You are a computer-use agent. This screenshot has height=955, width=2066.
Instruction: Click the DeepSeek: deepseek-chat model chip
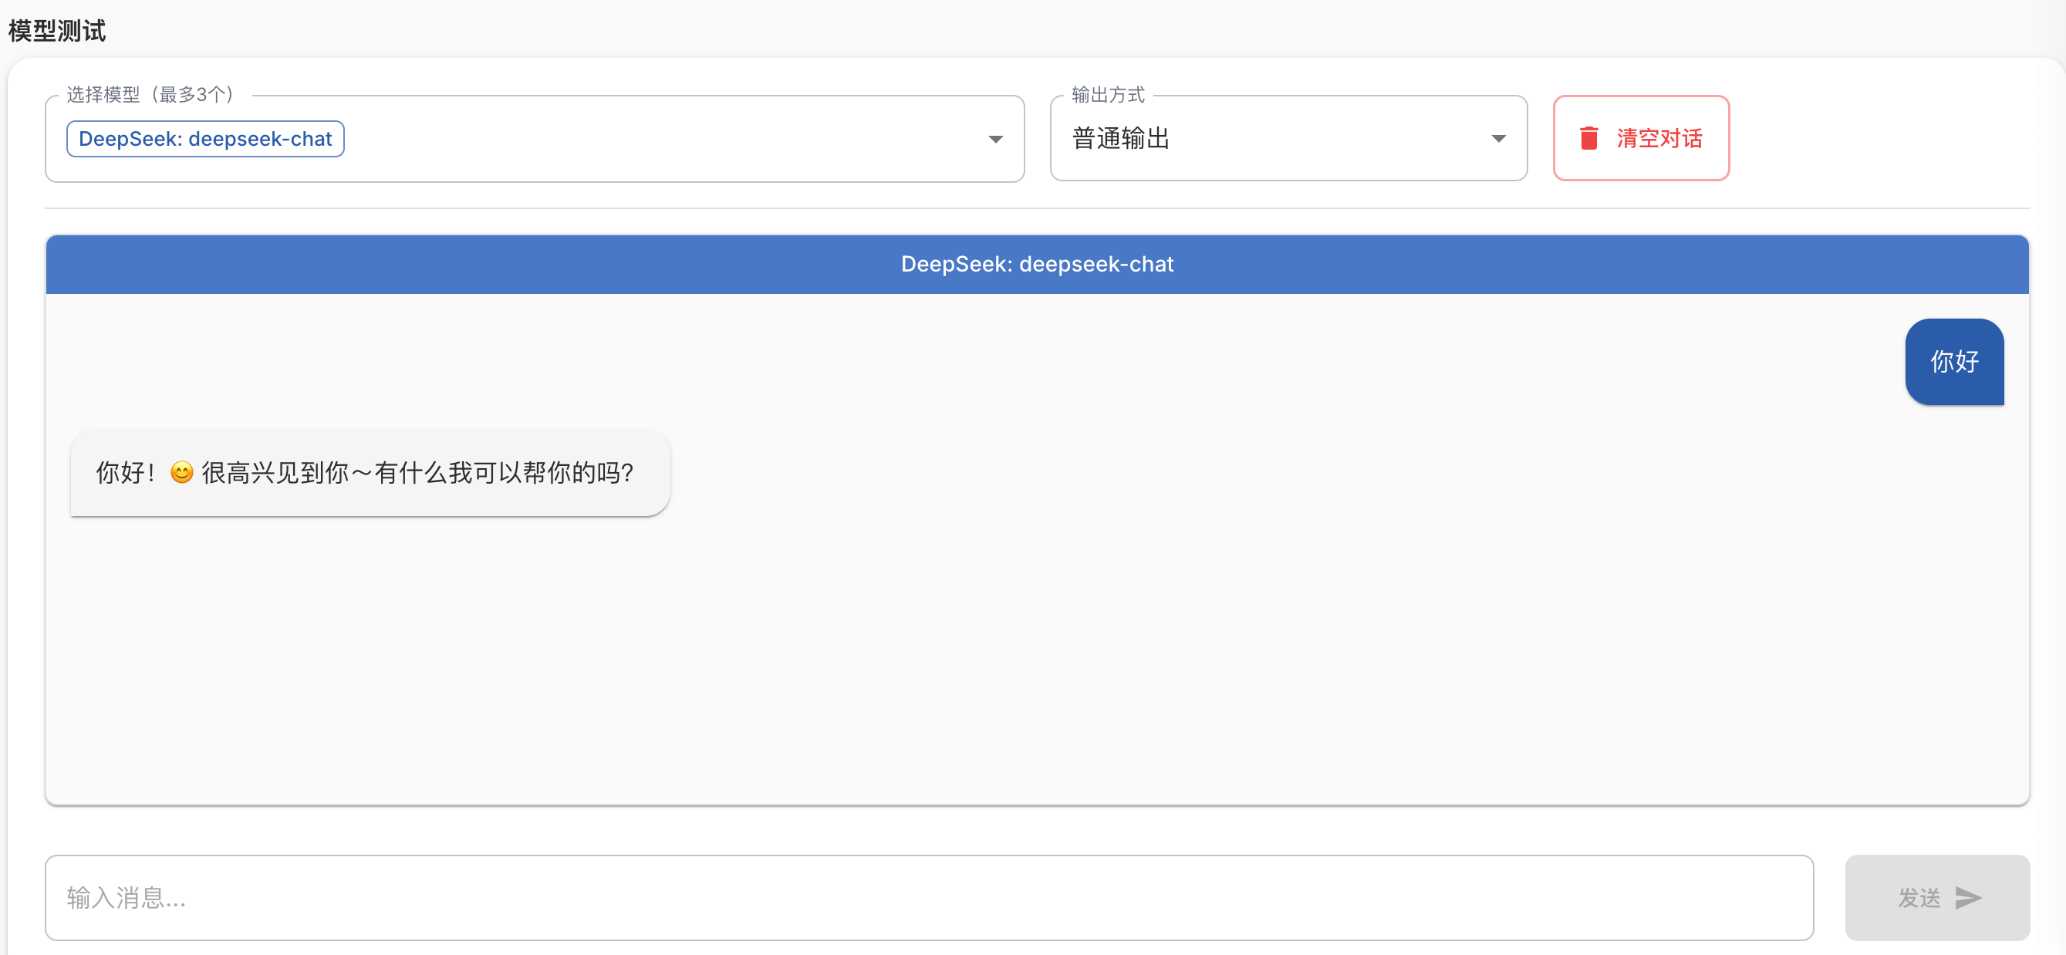(x=205, y=139)
